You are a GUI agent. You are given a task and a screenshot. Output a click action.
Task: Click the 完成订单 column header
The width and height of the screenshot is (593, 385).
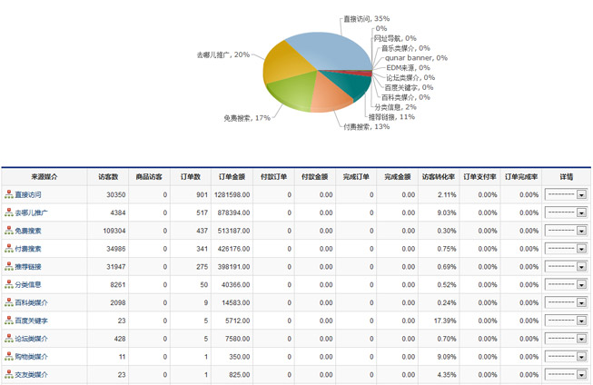coord(356,177)
